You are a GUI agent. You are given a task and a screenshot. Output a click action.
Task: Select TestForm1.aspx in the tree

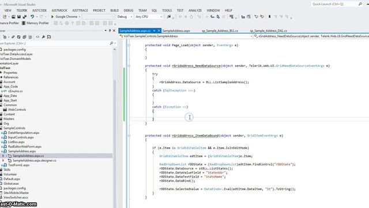pyautogui.click(x=18, y=165)
